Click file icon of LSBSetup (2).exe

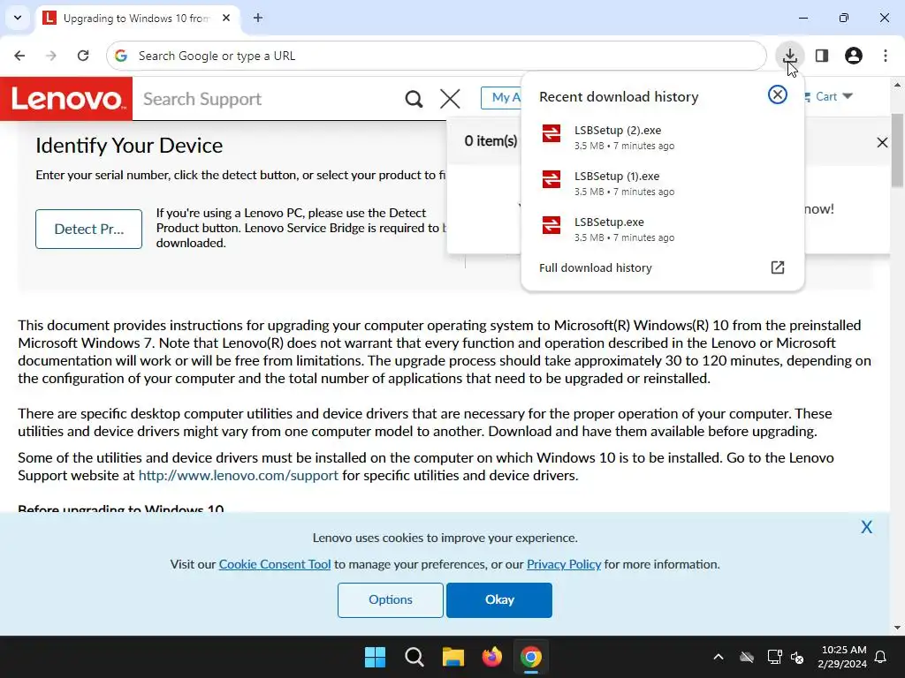tap(551, 133)
